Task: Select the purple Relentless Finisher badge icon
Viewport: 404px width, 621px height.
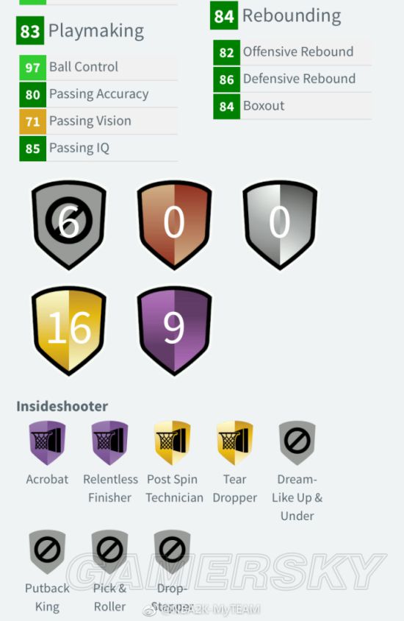Action: (109, 442)
